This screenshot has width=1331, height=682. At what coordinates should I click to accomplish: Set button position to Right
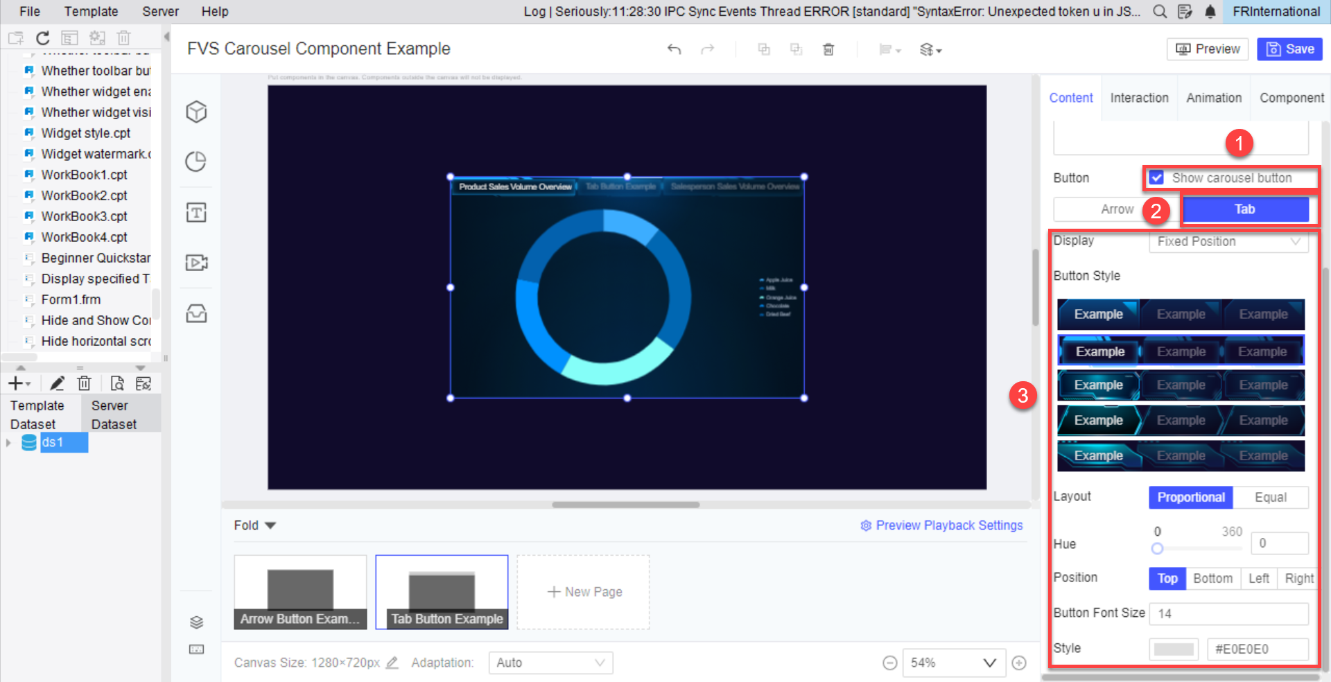1298,579
